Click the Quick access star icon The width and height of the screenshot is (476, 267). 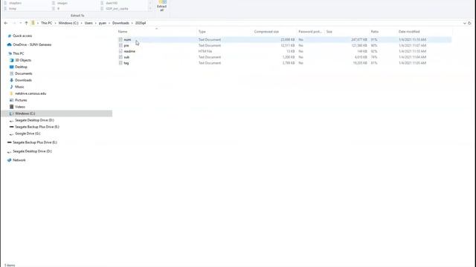coord(10,36)
